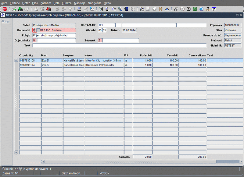Click horizontal scrollbar left arrow

(43, 162)
